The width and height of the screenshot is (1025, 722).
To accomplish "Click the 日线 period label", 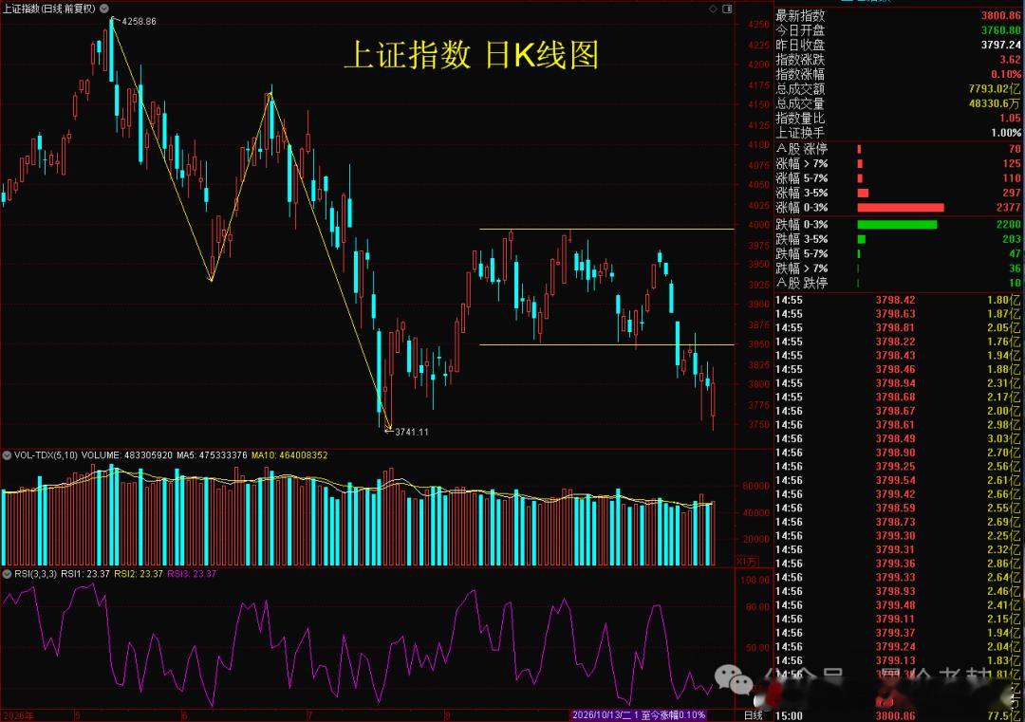I will pos(754,715).
